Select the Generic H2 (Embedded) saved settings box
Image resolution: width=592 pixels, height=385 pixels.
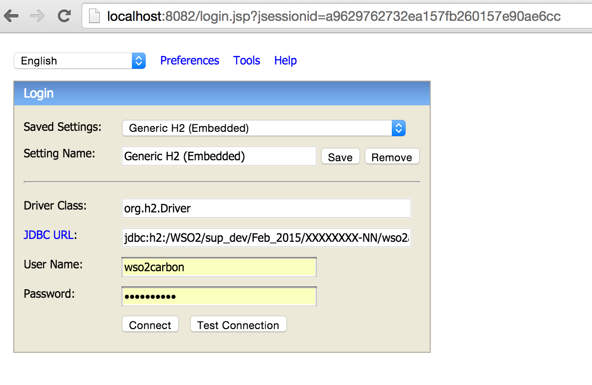(264, 128)
